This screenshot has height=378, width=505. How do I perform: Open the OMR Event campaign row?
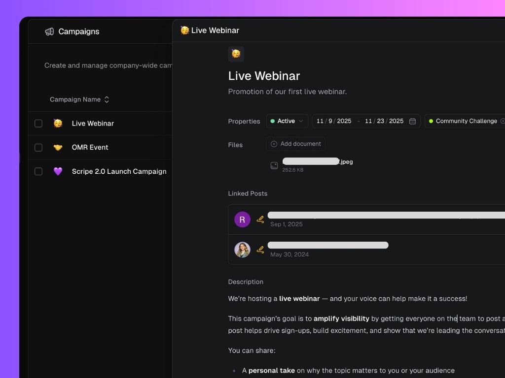tap(100, 148)
